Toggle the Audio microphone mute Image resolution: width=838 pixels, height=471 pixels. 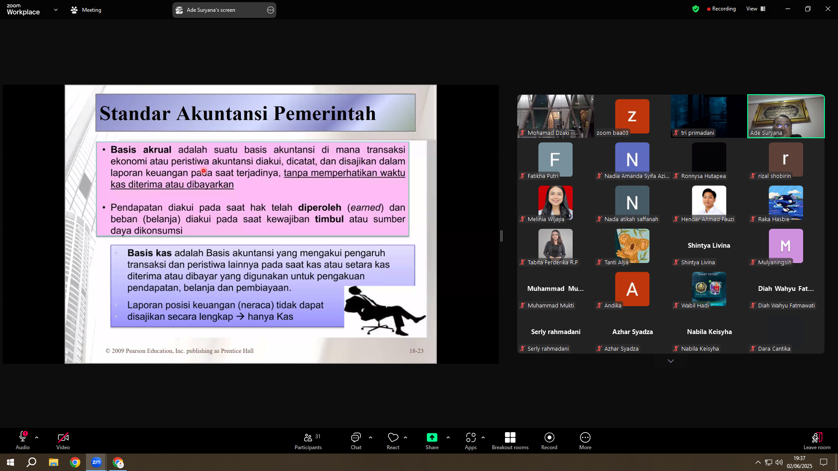coord(23,441)
